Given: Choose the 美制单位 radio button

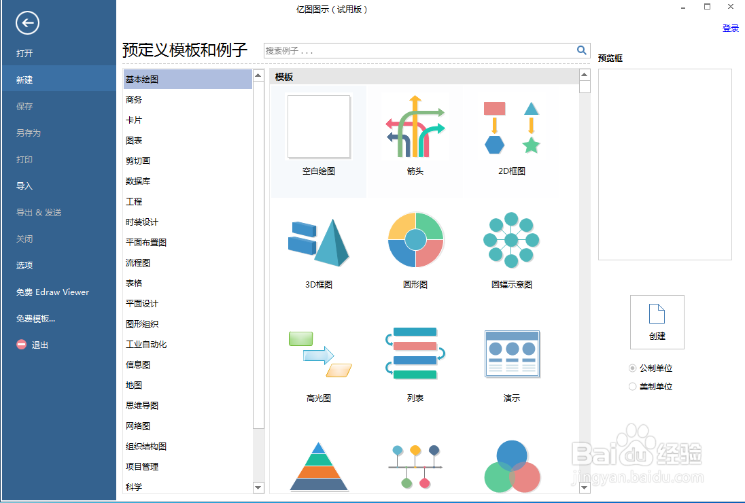Looking at the screenshot, I should coord(632,386).
